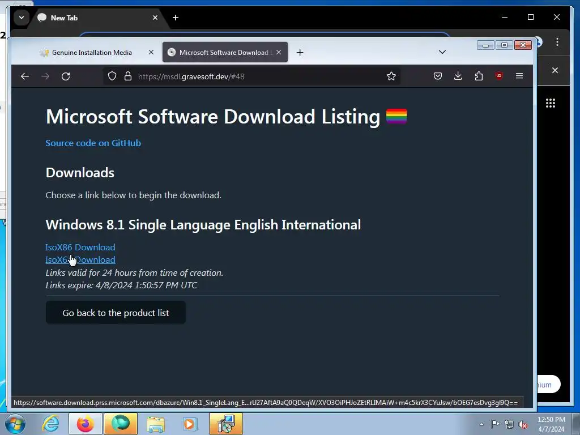Expand the list all tabs chevron
This screenshot has width=580, height=435.
[x=442, y=52]
